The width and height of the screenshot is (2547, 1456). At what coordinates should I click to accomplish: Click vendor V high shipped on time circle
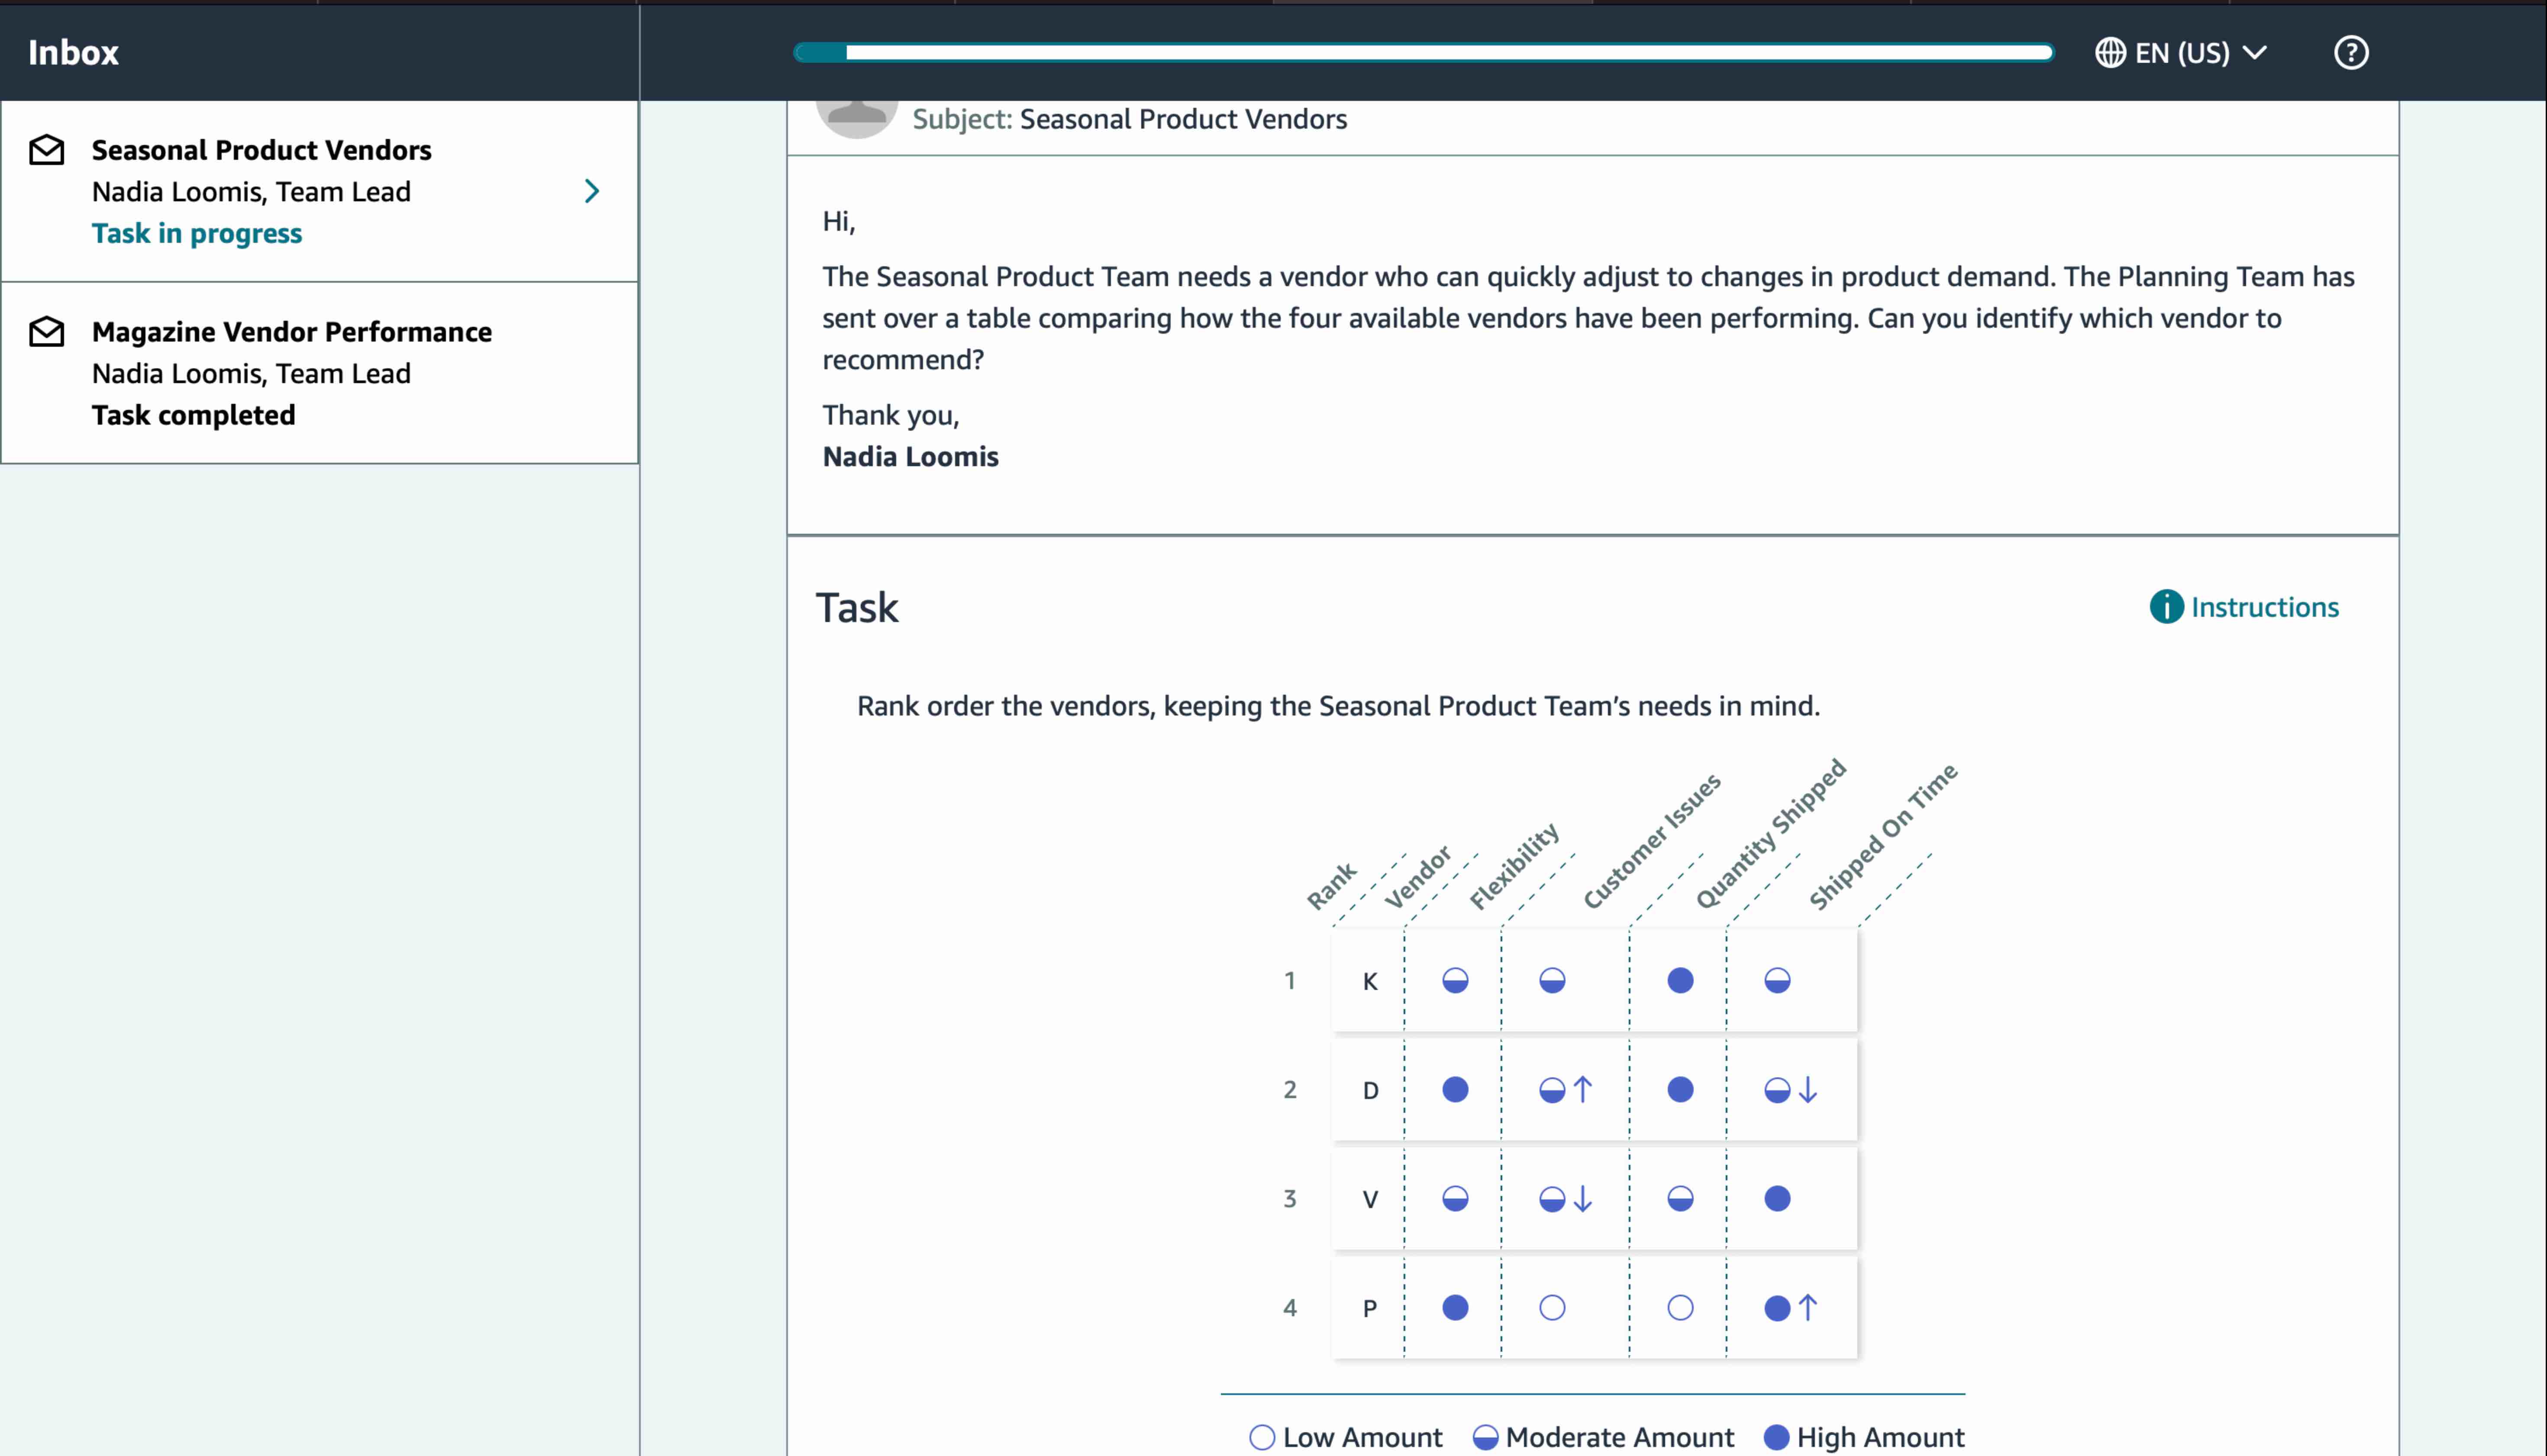[1776, 1198]
